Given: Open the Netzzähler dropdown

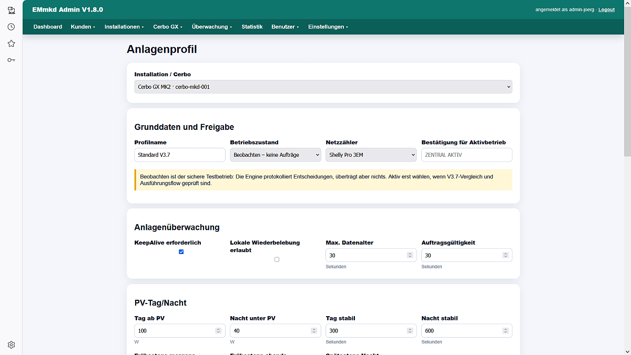Looking at the screenshot, I should pyautogui.click(x=371, y=155).
